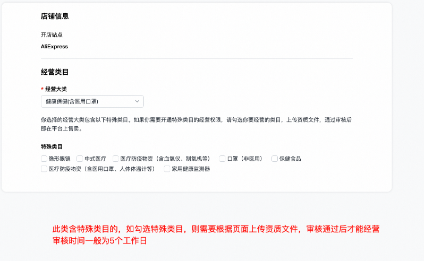Click the paragraph beginning 你选择的经营大类包含
424x261 pixels.
[196, 124]
